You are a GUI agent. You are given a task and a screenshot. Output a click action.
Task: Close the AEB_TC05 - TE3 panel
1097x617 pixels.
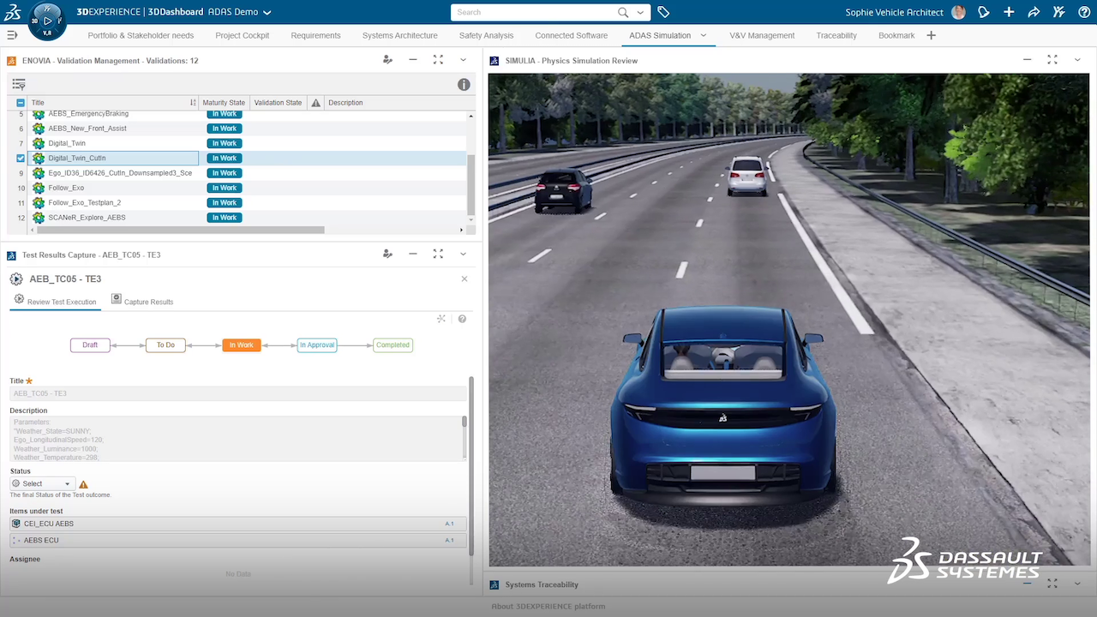(465, 279)
